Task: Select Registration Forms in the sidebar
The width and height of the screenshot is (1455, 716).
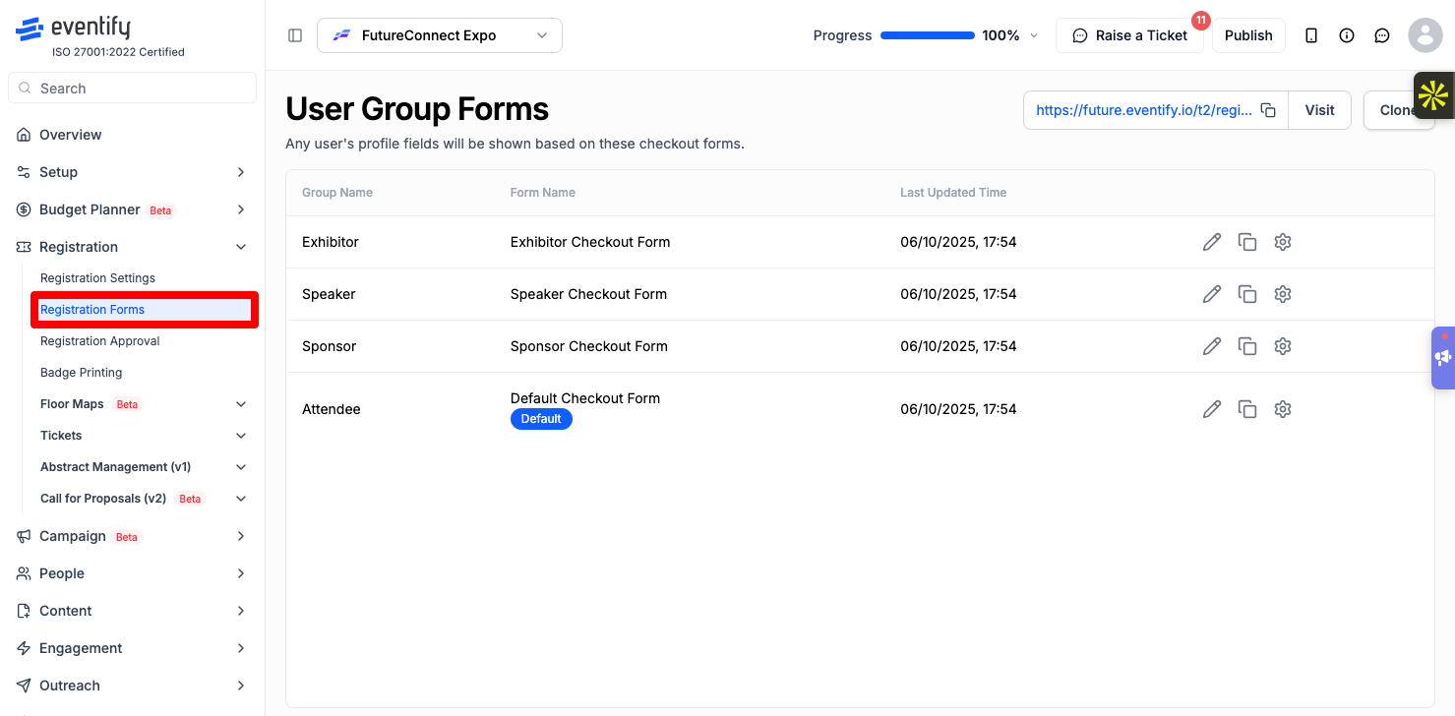Action: (x=144, y=310)
